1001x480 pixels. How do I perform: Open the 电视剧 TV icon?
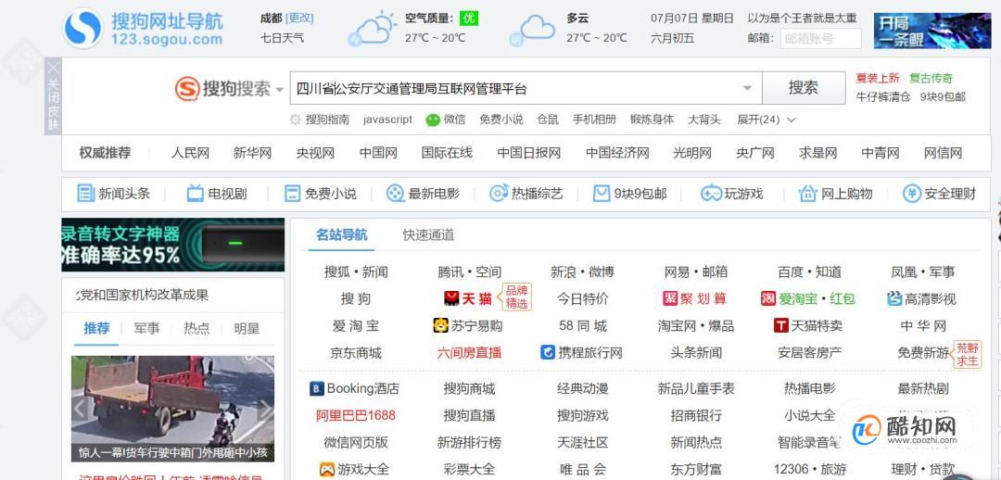pyautogui.click(x=196, y=194)
